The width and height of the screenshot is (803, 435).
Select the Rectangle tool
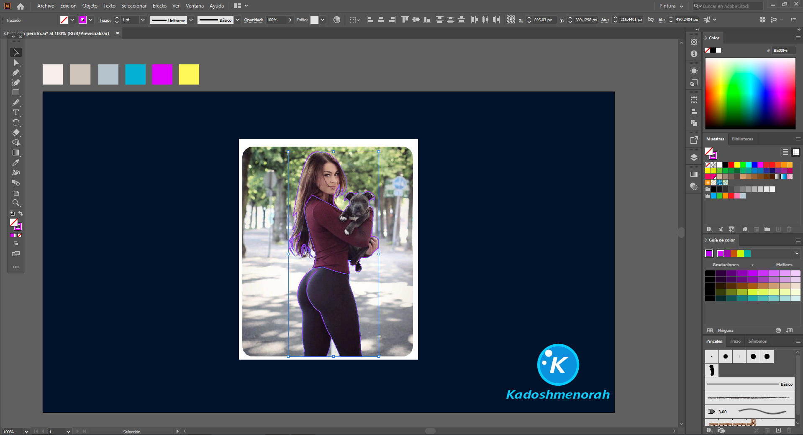coord(16,93)
